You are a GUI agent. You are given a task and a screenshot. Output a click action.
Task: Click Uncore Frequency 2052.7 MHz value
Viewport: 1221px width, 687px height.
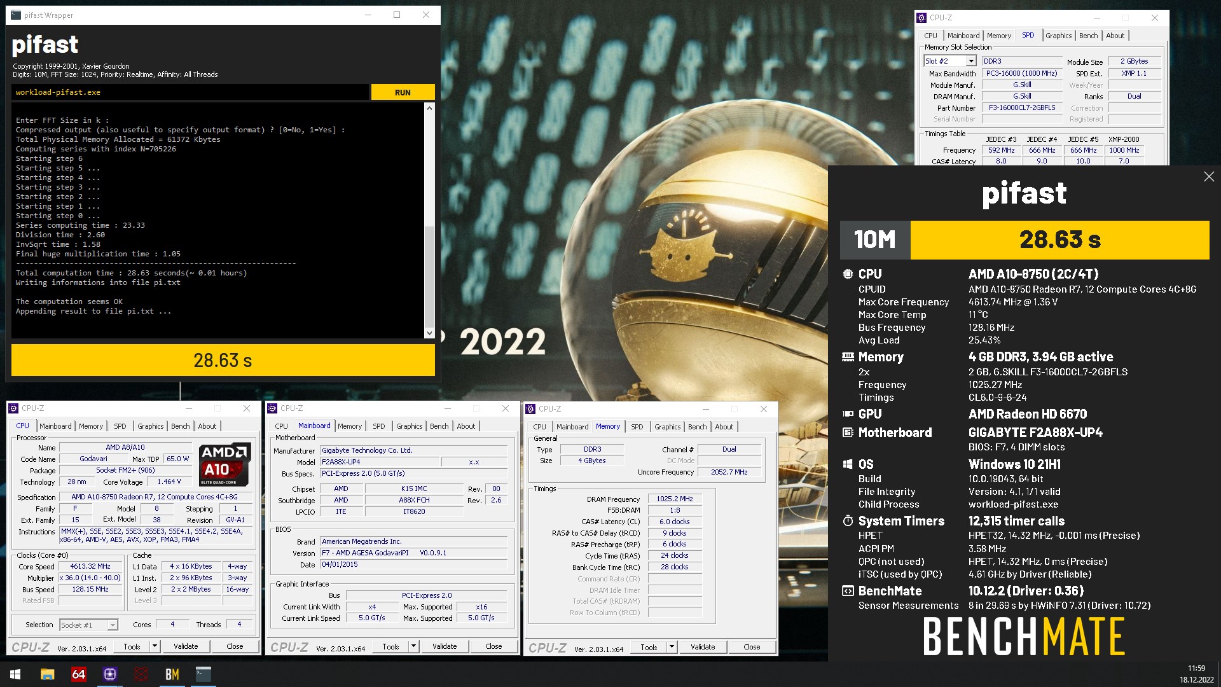(x=729, y=472)
